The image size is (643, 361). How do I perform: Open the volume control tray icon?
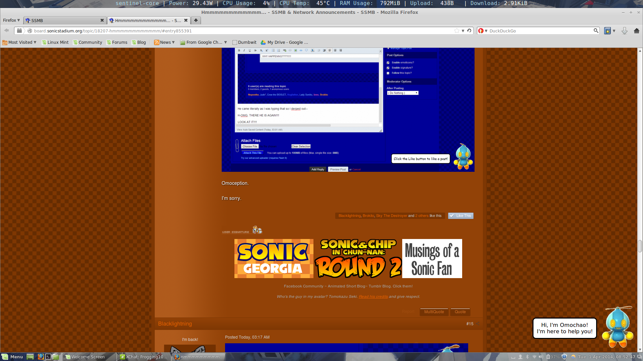point(541,357)
